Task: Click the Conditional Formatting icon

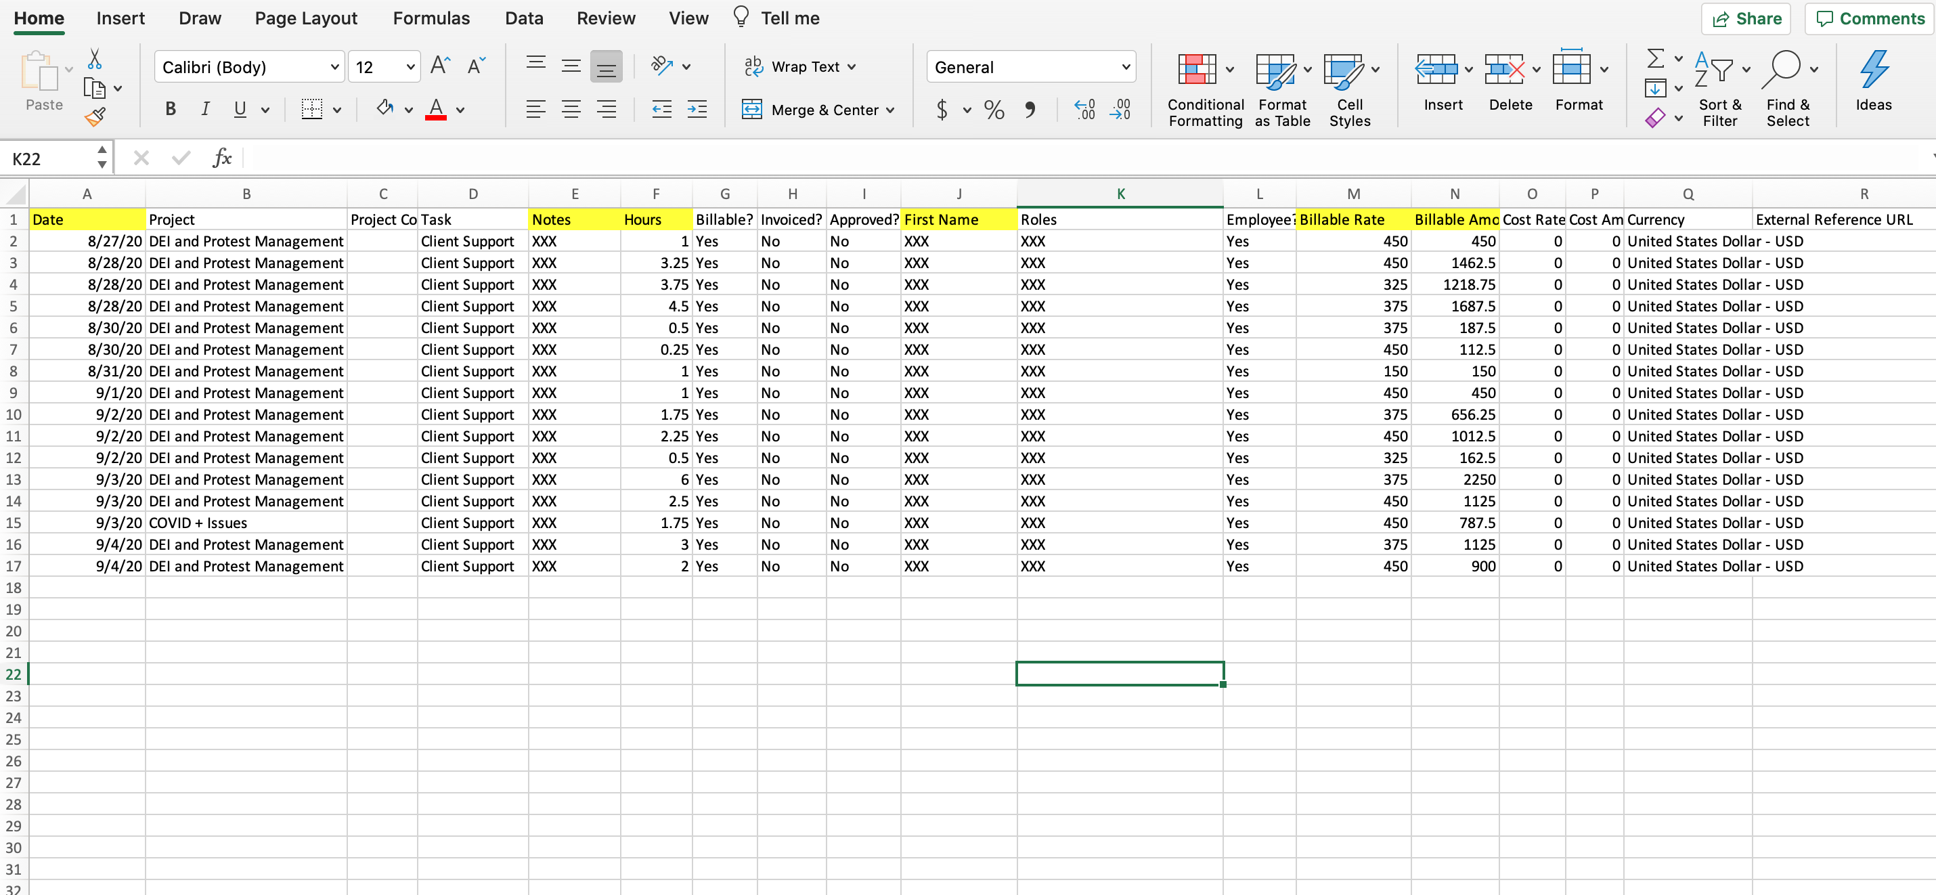Action: click(1197, 70)
